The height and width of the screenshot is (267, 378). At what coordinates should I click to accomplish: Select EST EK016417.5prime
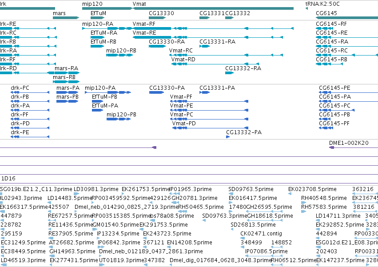231,203
